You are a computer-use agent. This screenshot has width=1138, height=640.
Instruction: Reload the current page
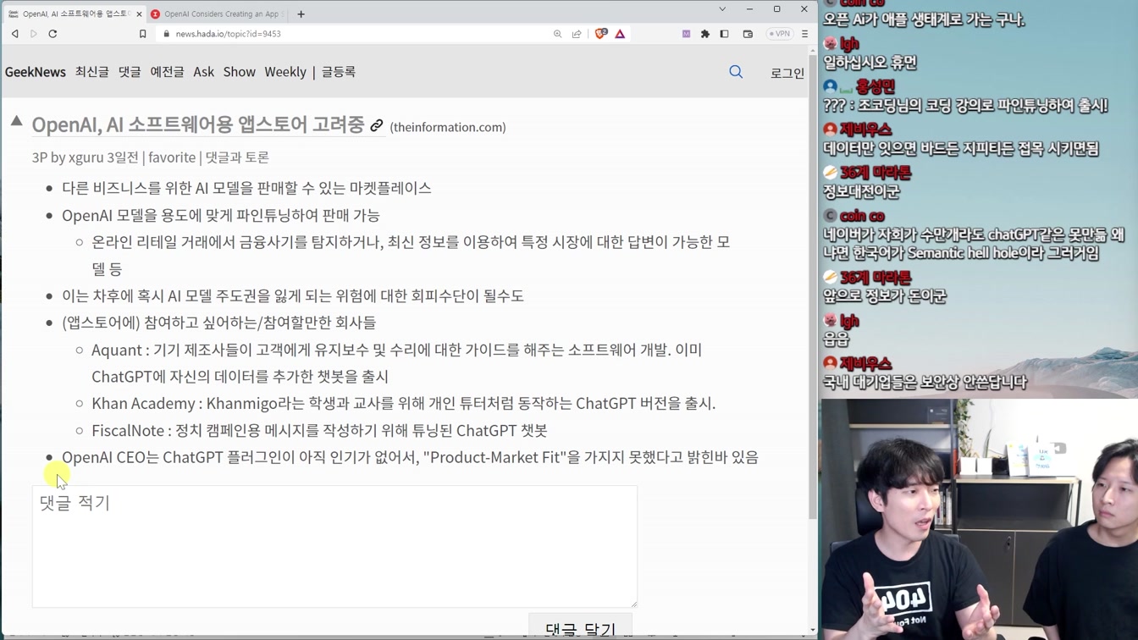tap(52, 34)
